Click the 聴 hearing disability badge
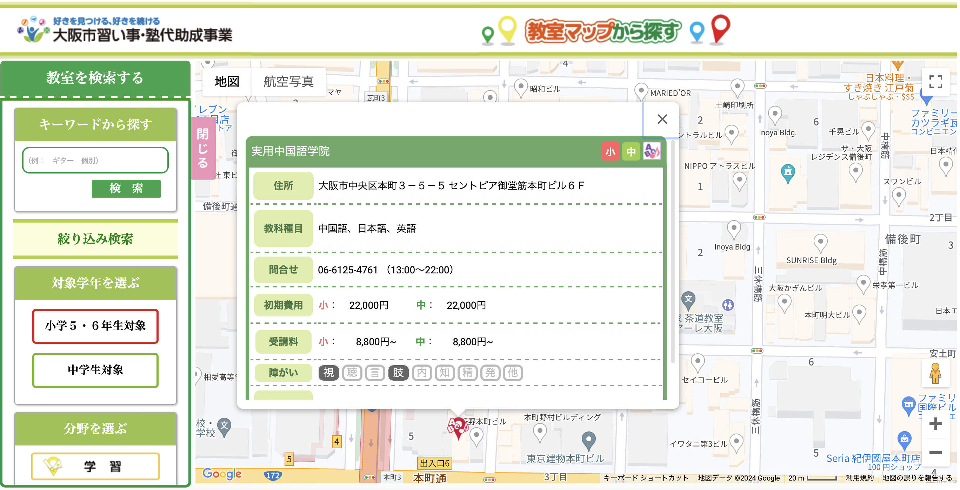 (352, 373)
